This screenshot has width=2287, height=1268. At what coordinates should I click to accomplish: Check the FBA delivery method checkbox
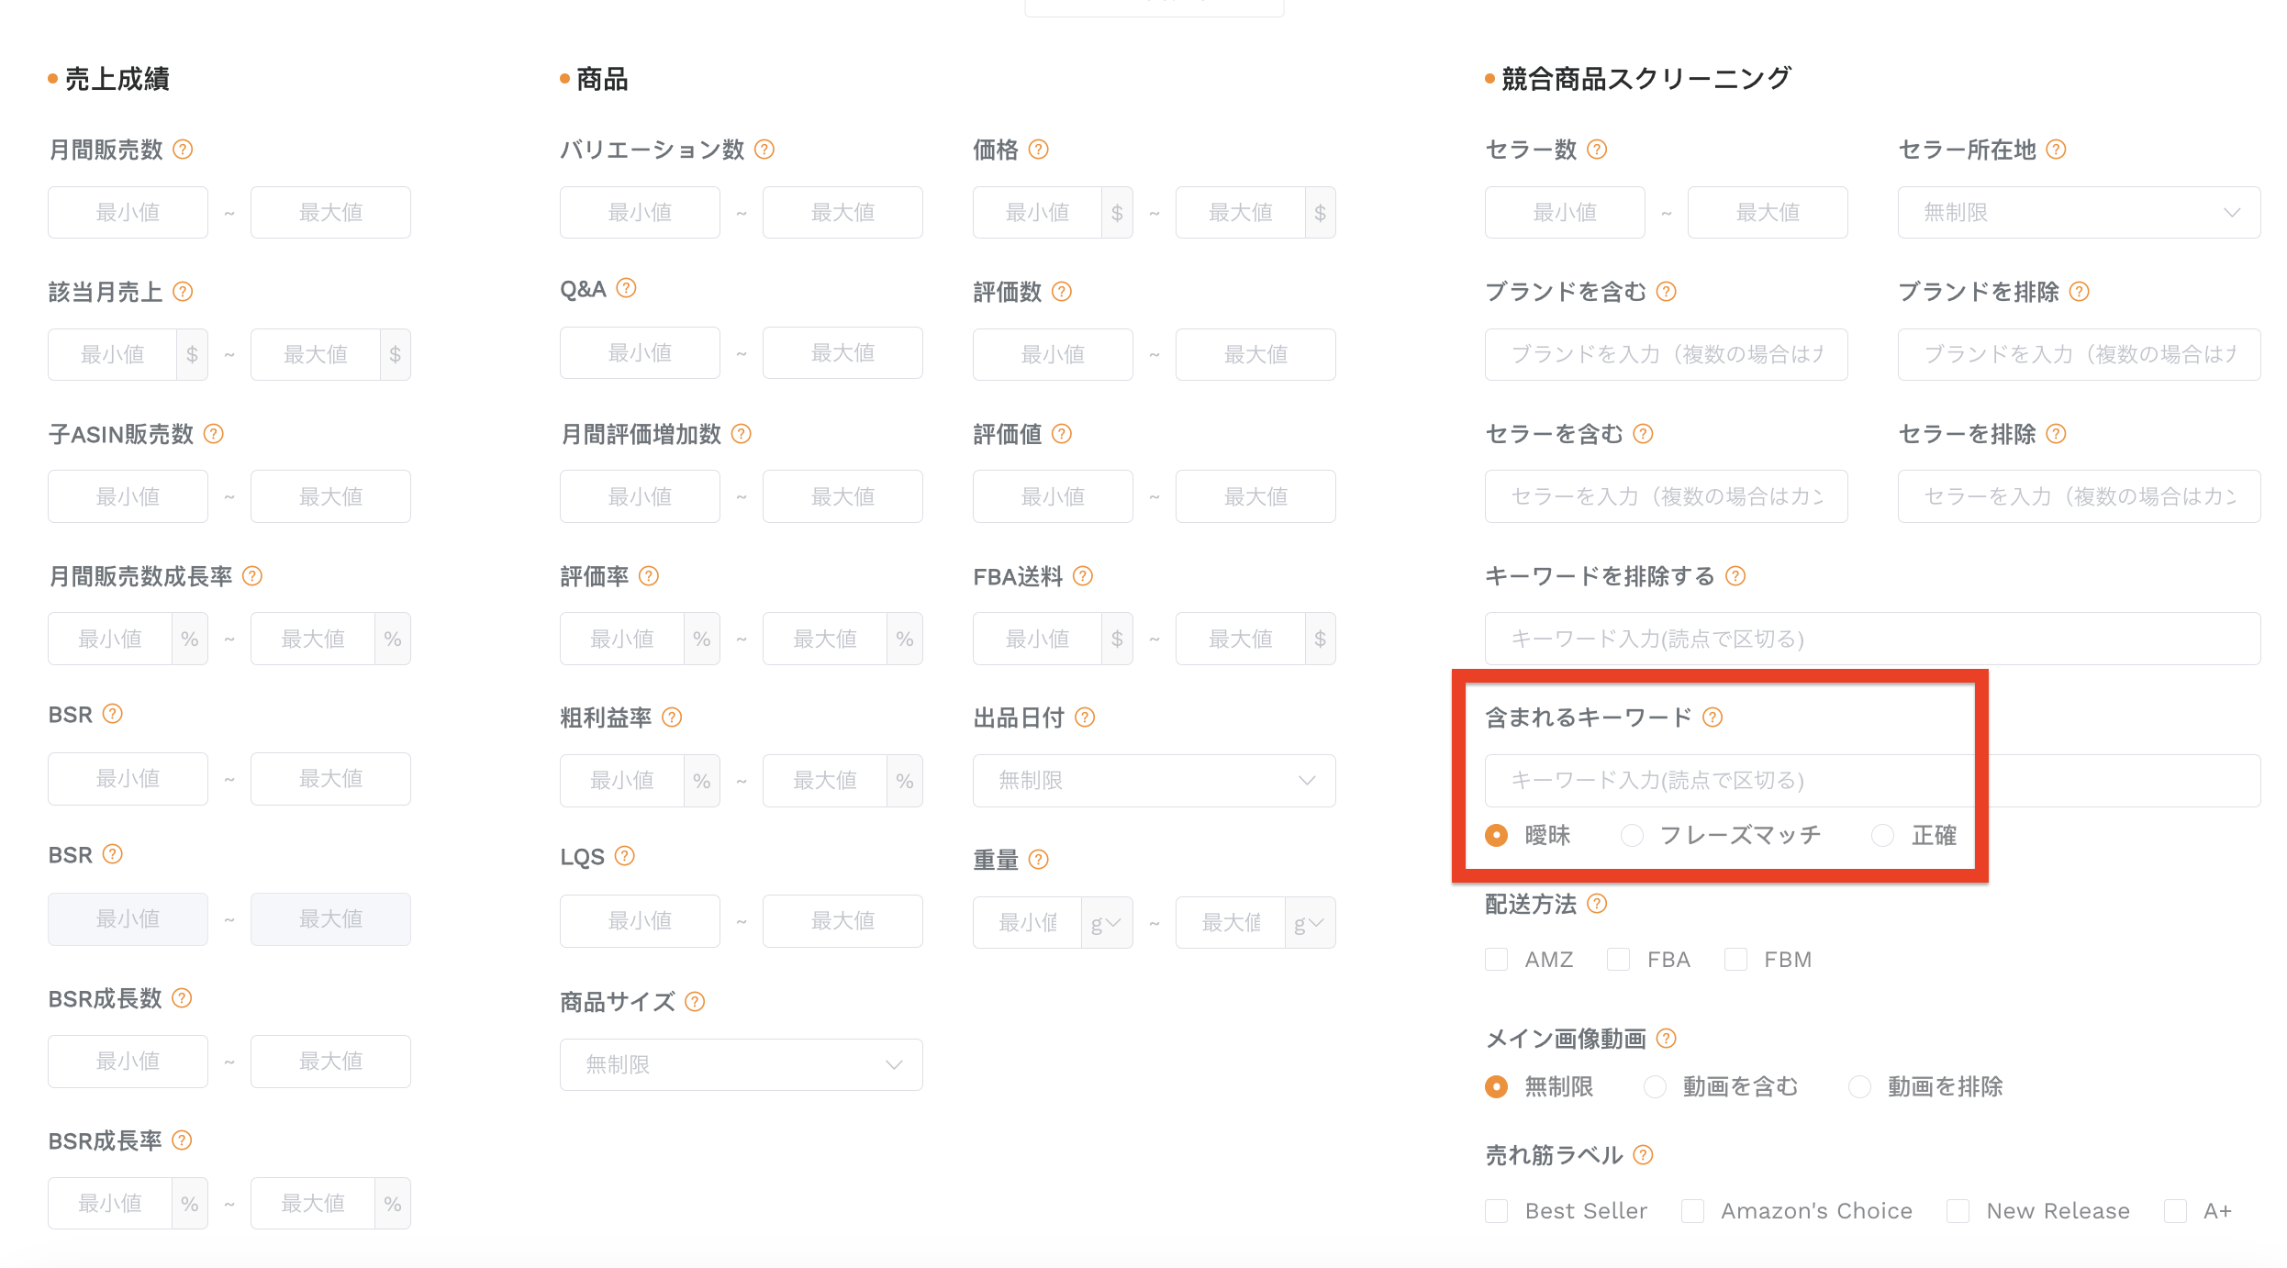point(1618,960)
